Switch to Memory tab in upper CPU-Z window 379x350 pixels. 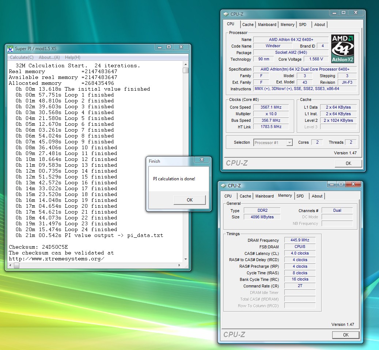tap(287, 25)
